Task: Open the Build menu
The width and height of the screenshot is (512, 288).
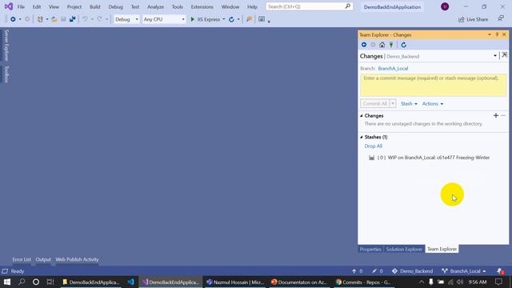Action: coord(94,7)
